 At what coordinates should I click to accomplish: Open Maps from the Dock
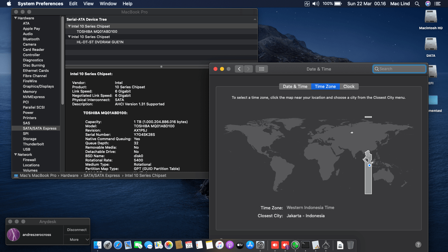click(158, 245)
